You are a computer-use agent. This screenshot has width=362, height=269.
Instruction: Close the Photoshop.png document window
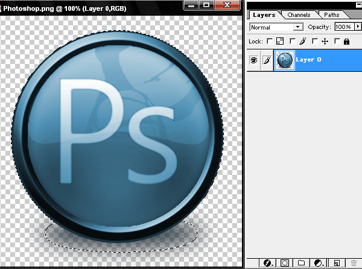[x=227, y=5]
